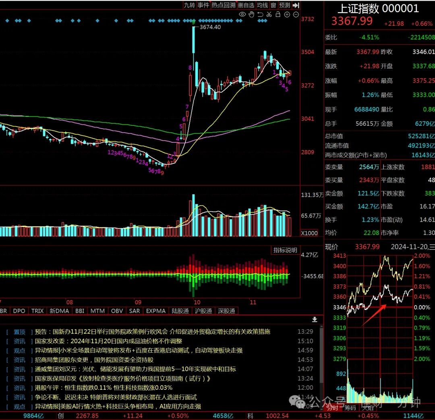Open the 热点回溯 panel
The image size is (435, 420).
click(x=223, y=5)
